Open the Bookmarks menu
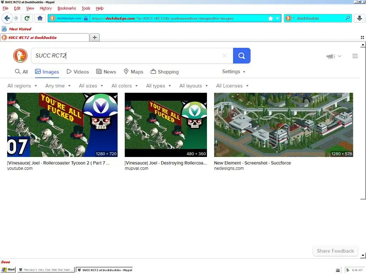366x274 pixels. 66,8
